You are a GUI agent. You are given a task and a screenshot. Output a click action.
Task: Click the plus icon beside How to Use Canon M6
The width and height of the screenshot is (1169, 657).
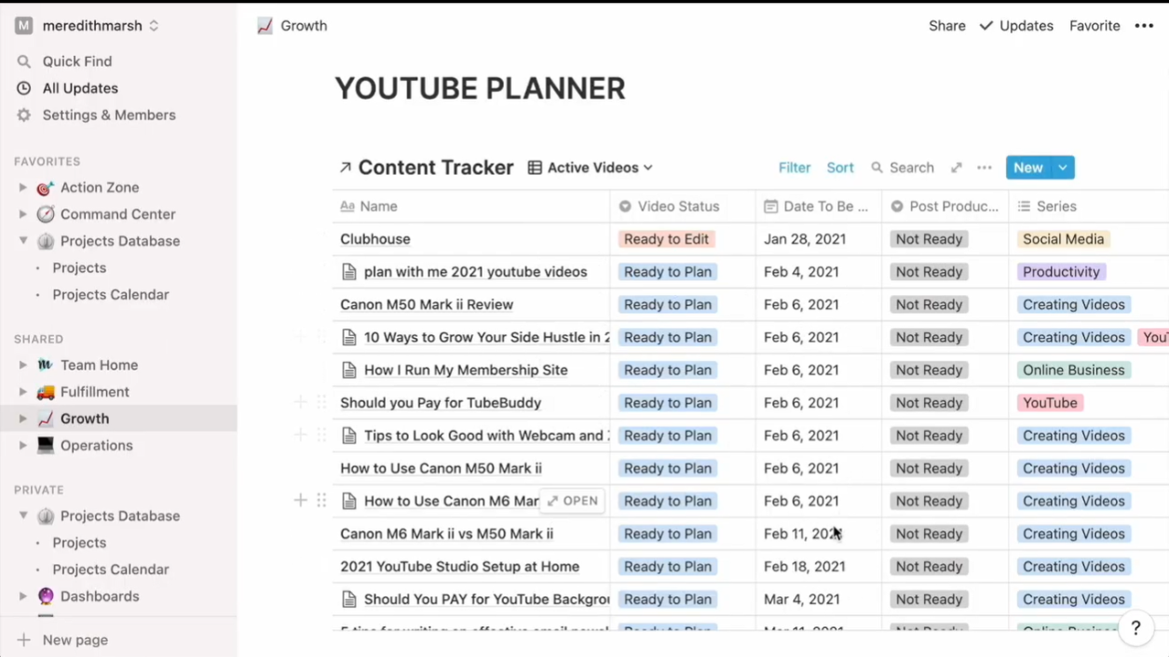300,501
